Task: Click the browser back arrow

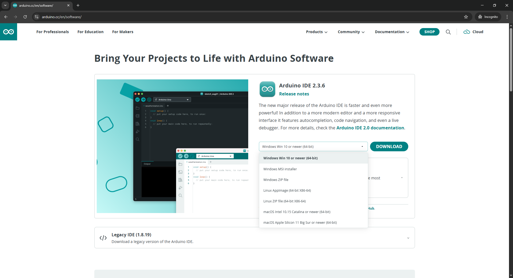Action: 6,17
